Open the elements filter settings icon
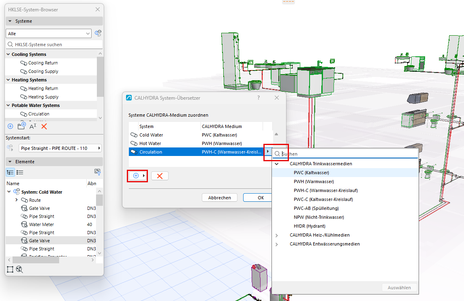This screenshot has height=301, width=464. pos(97,172)
